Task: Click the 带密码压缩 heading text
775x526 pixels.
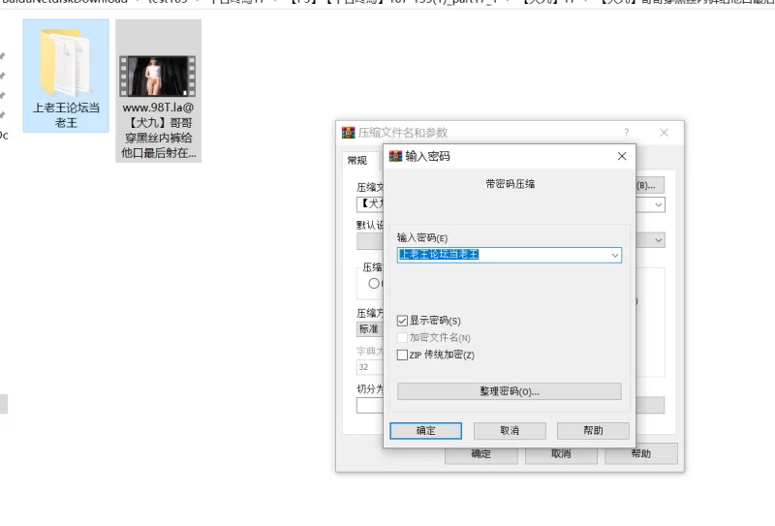Action: click(x=511, y=184)
